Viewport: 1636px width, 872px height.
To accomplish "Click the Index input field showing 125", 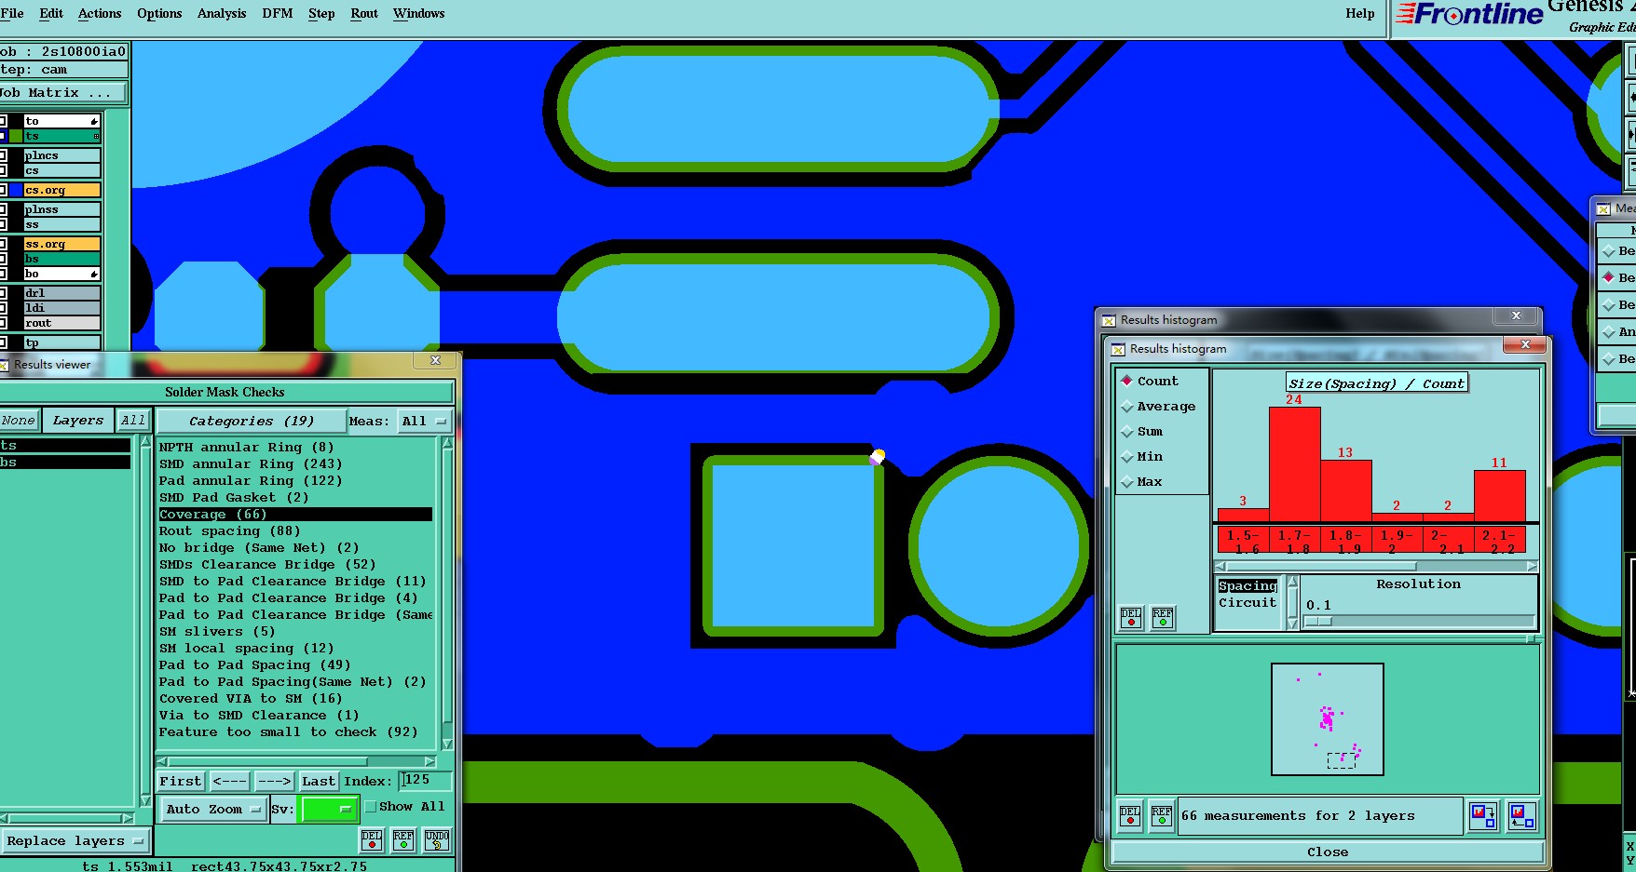I will click(x=426, y=780).
